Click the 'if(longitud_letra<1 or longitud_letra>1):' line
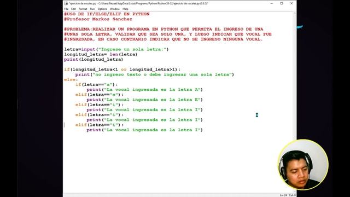350x197 pixels. click(x=122, y=69)
